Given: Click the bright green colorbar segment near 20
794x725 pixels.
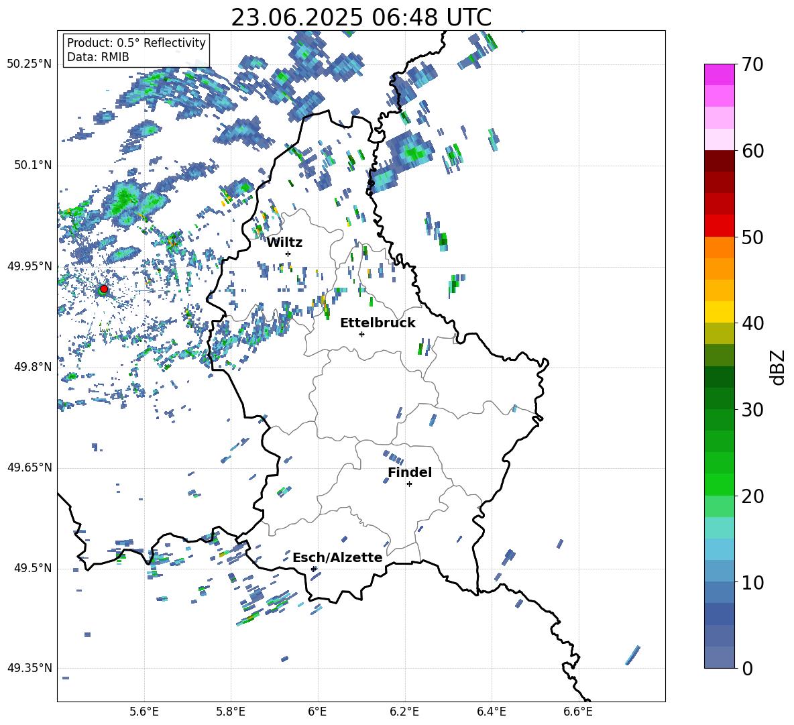Looking at the screenshot, I should coord(720,484).
